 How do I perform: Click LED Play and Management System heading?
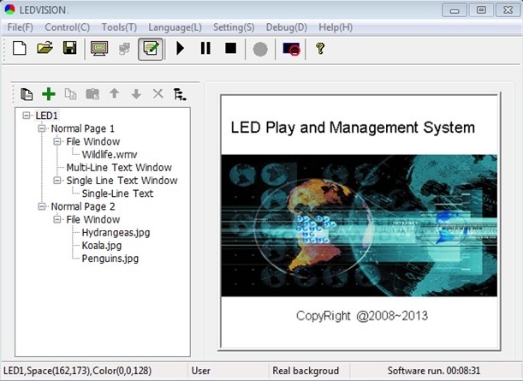point(353,128)
